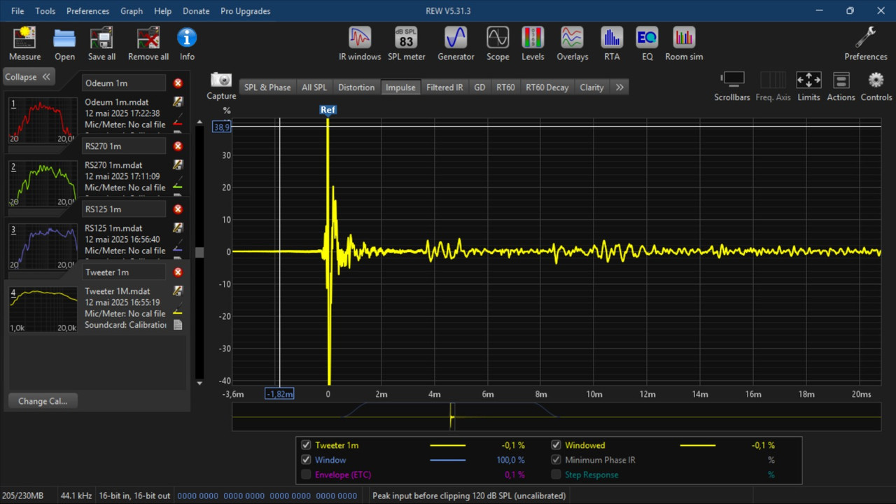This screenshot has height=504, width=896.
Task: Toggle Tweeter 1m trace checkbox
Action: (306, 445)
